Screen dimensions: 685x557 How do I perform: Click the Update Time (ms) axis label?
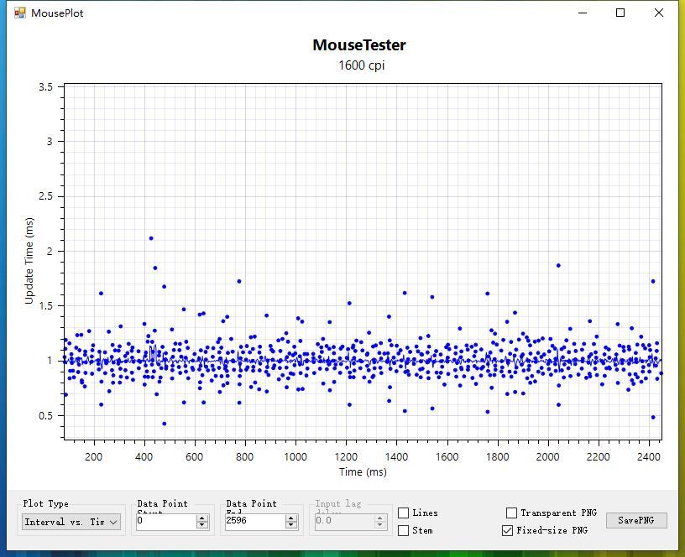tap(29, 261)
